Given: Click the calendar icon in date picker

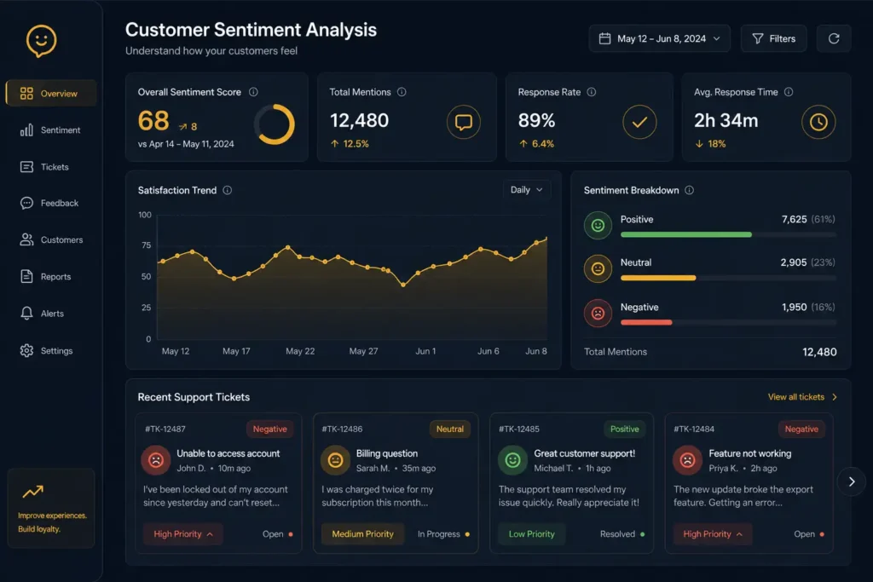Looking at the screenshot, I should [x=604, y=38].
